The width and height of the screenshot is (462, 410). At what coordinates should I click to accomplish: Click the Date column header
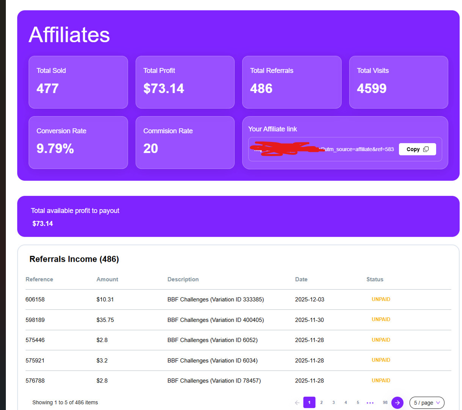click(x=301, y=279)
